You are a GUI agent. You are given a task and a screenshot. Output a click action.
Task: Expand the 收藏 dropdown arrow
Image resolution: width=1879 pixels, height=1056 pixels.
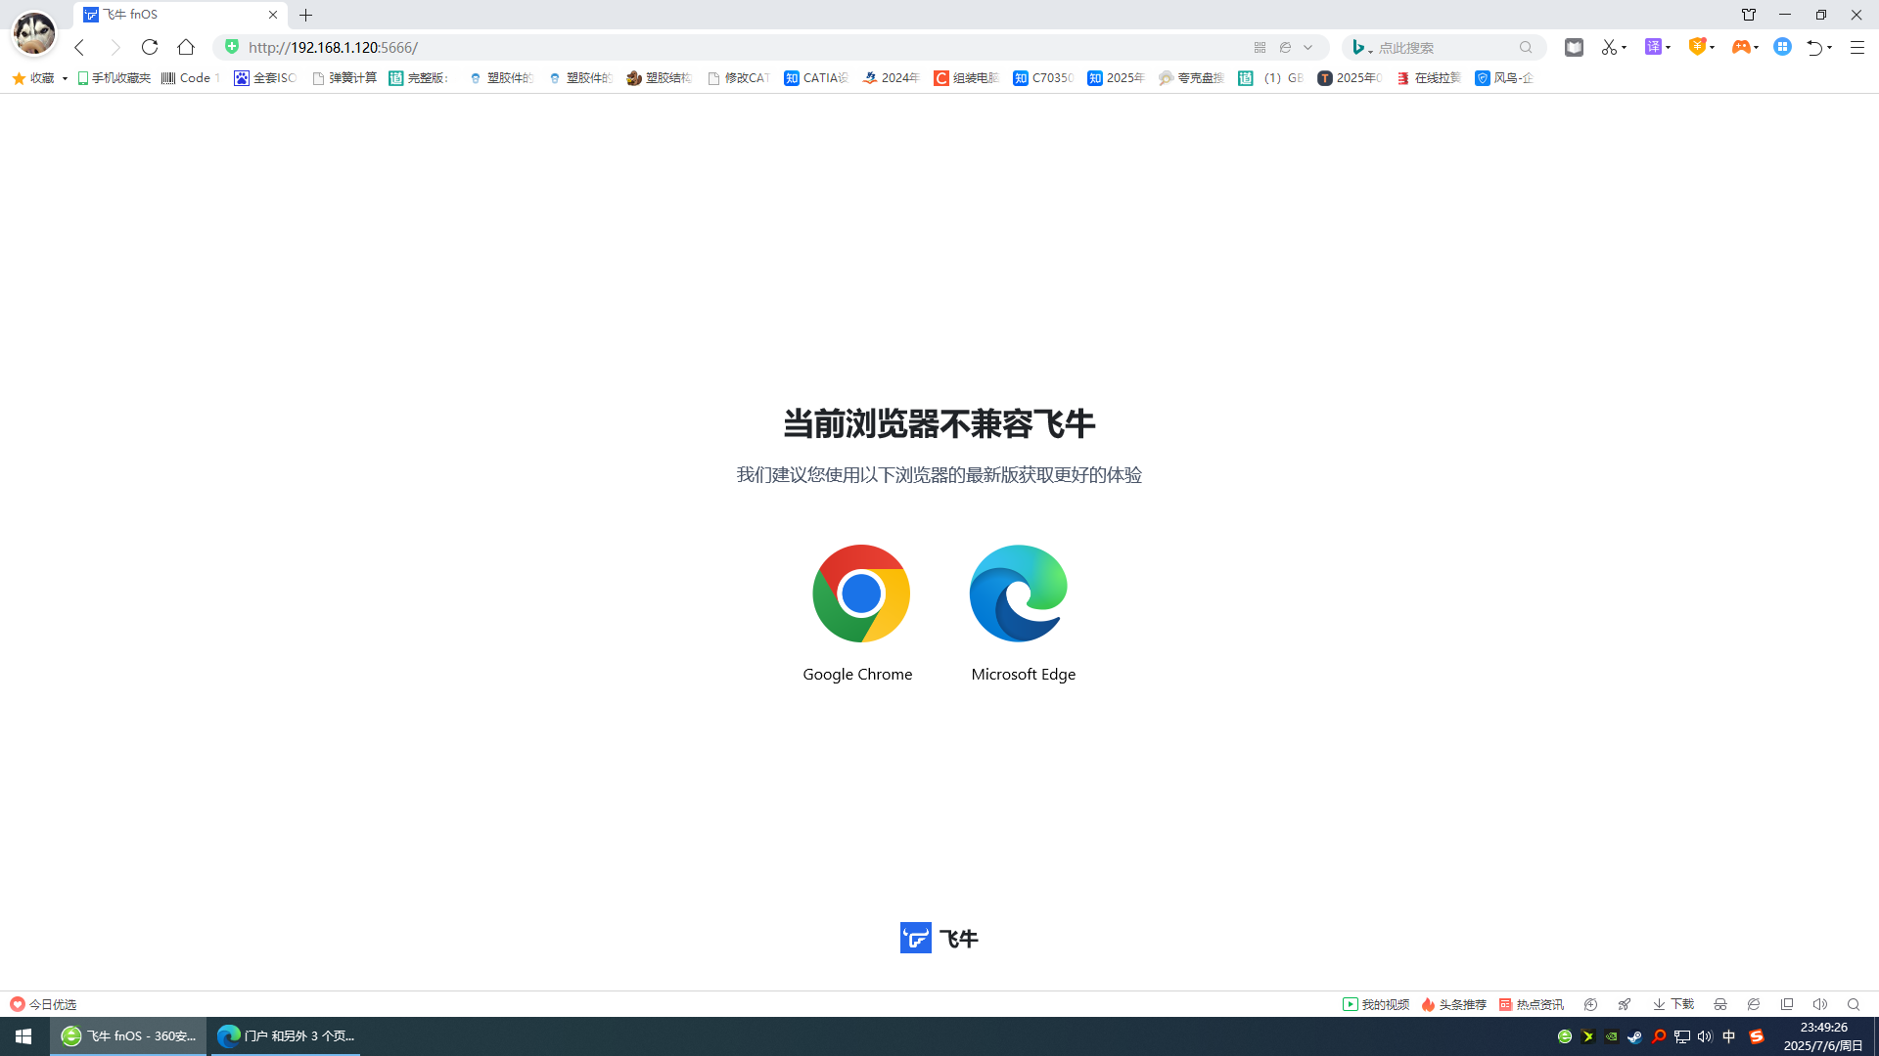tap(65, 78)
